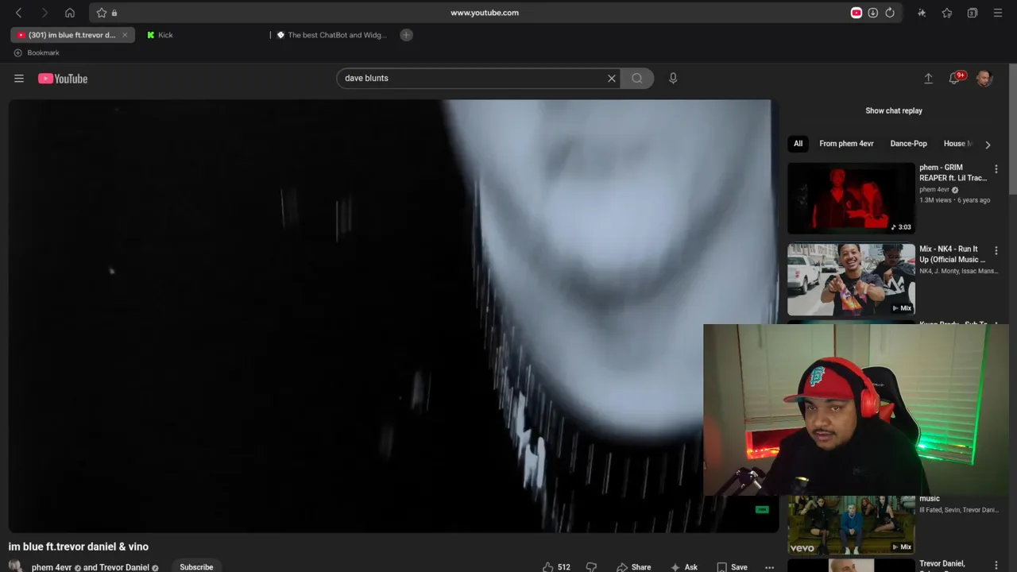The image size is (1017, 572).
Task: Open options menu for the GRIM REAPER video
Action: (996, 169)
